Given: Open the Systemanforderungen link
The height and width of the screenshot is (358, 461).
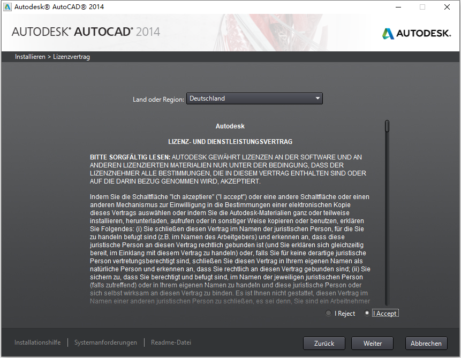Looking at the screenshot, I should point(105,342).
